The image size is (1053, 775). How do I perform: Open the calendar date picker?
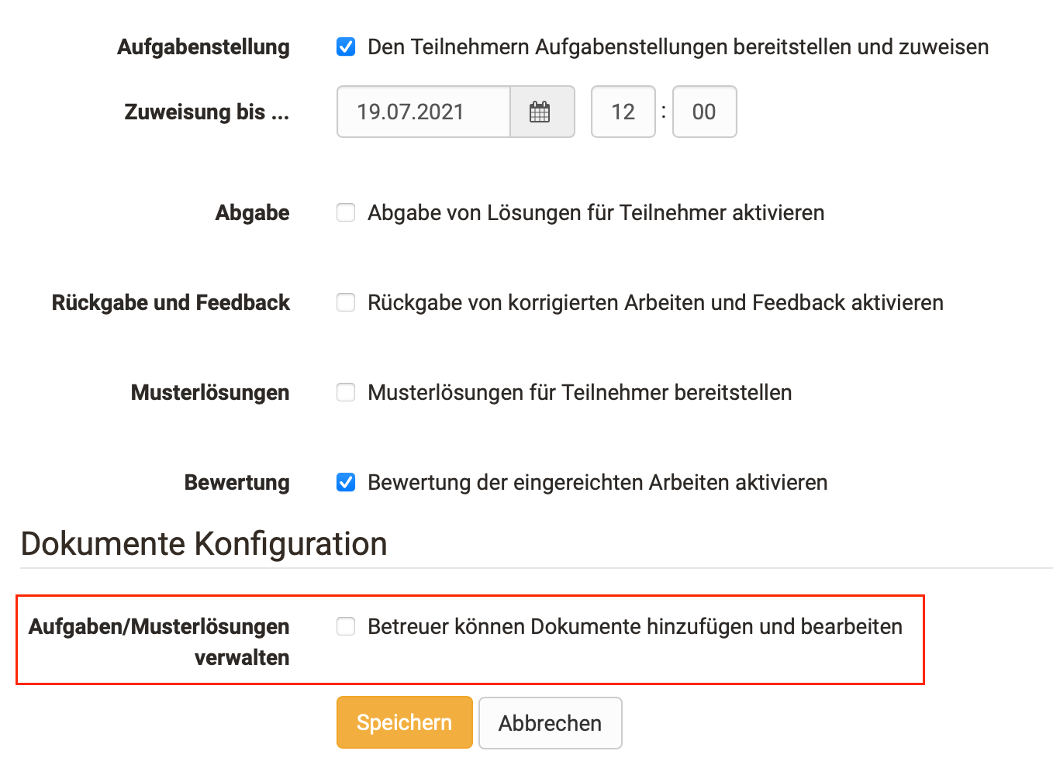click(x=540, y=112)
